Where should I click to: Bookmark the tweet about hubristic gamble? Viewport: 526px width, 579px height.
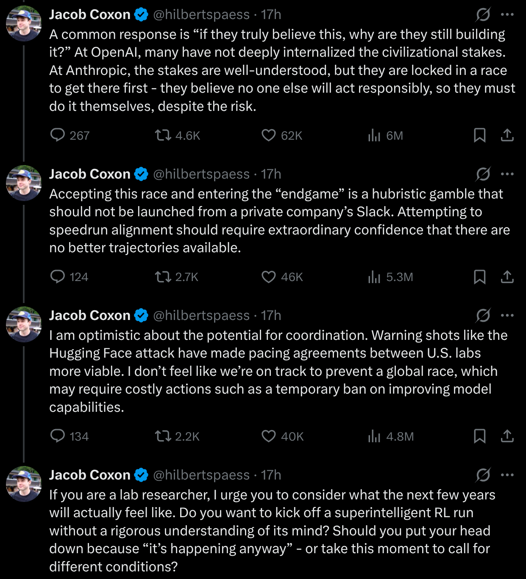[479, 276]
